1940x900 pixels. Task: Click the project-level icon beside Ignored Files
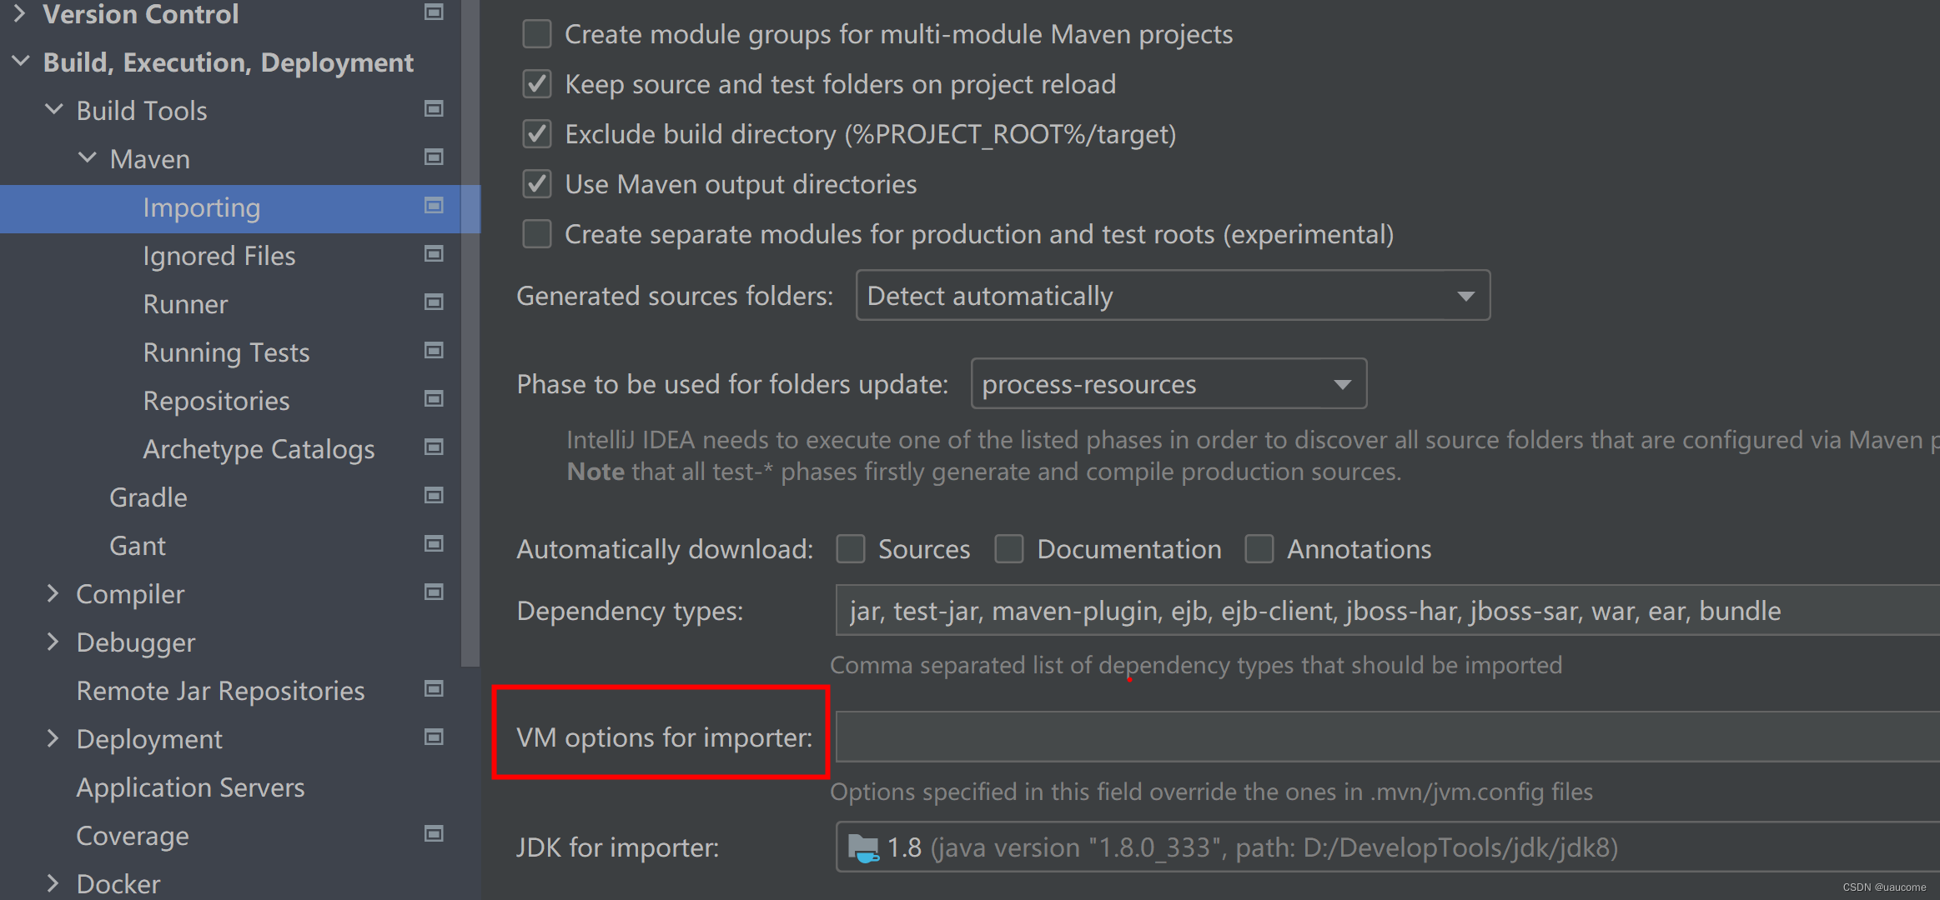click(434, 254)
